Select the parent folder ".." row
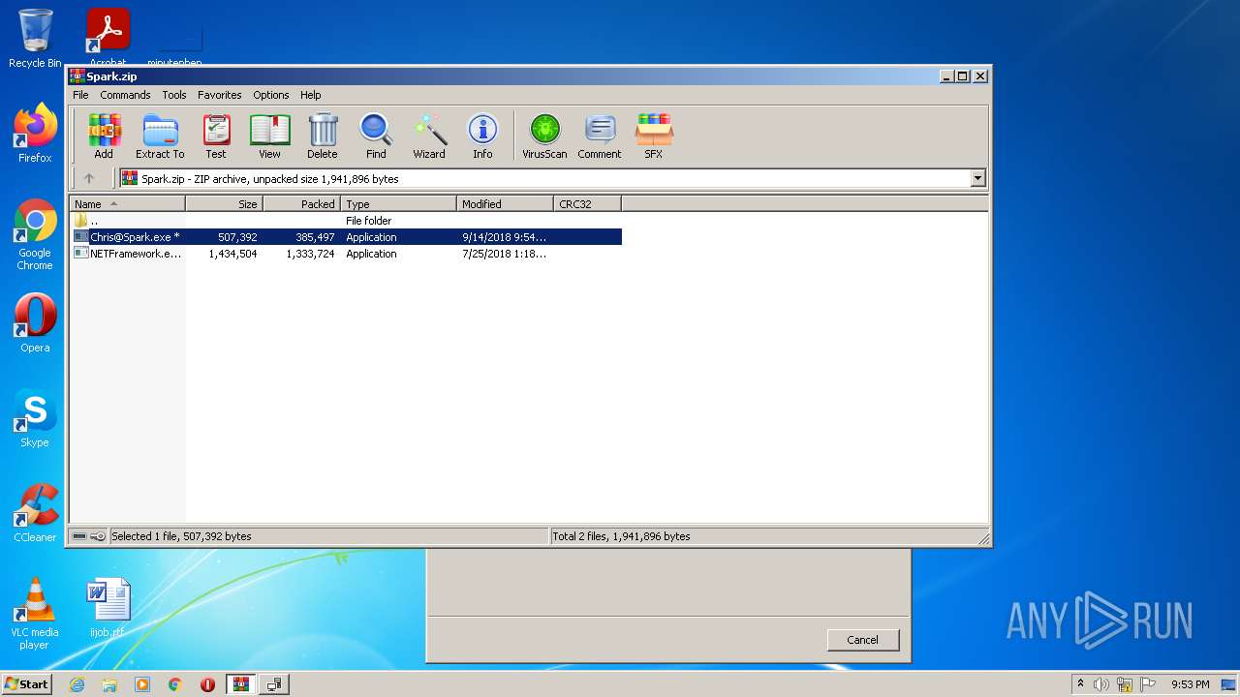1240x697 pixels. tap(346, 221)
